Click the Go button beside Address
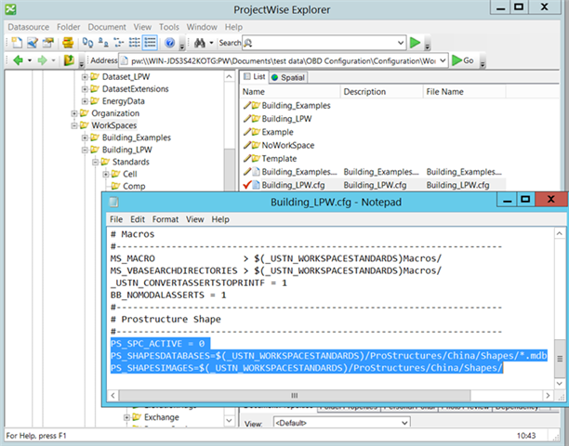This screenshot has width=569, height=446. (463, 60)
